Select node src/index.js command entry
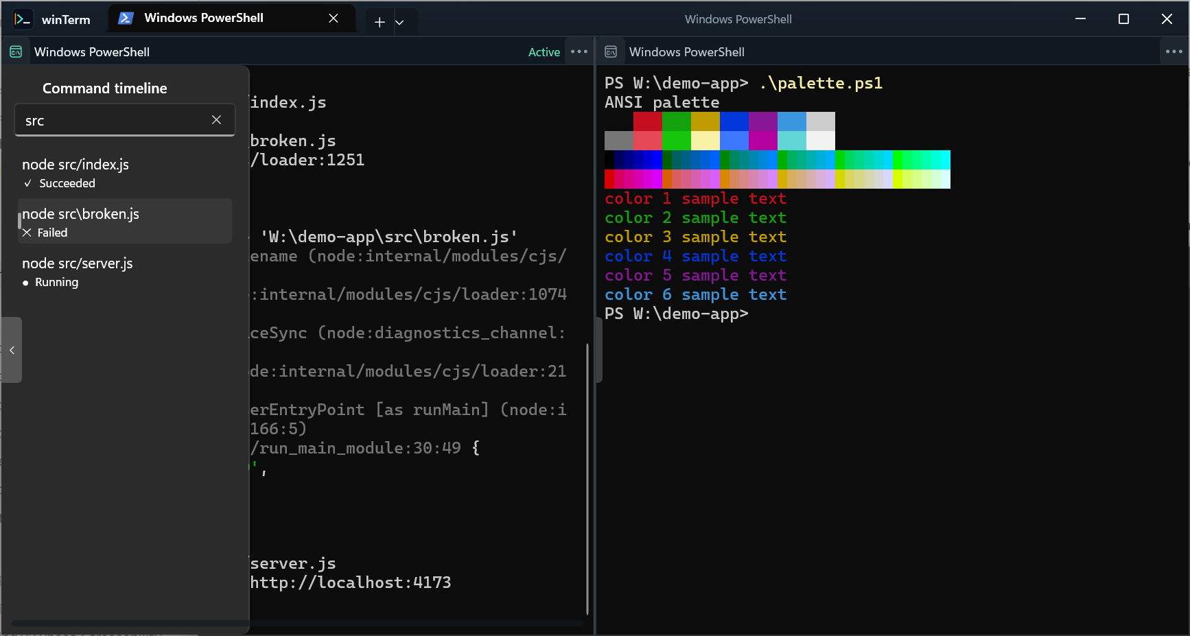Screen dimensions: 1190x636 124,173
